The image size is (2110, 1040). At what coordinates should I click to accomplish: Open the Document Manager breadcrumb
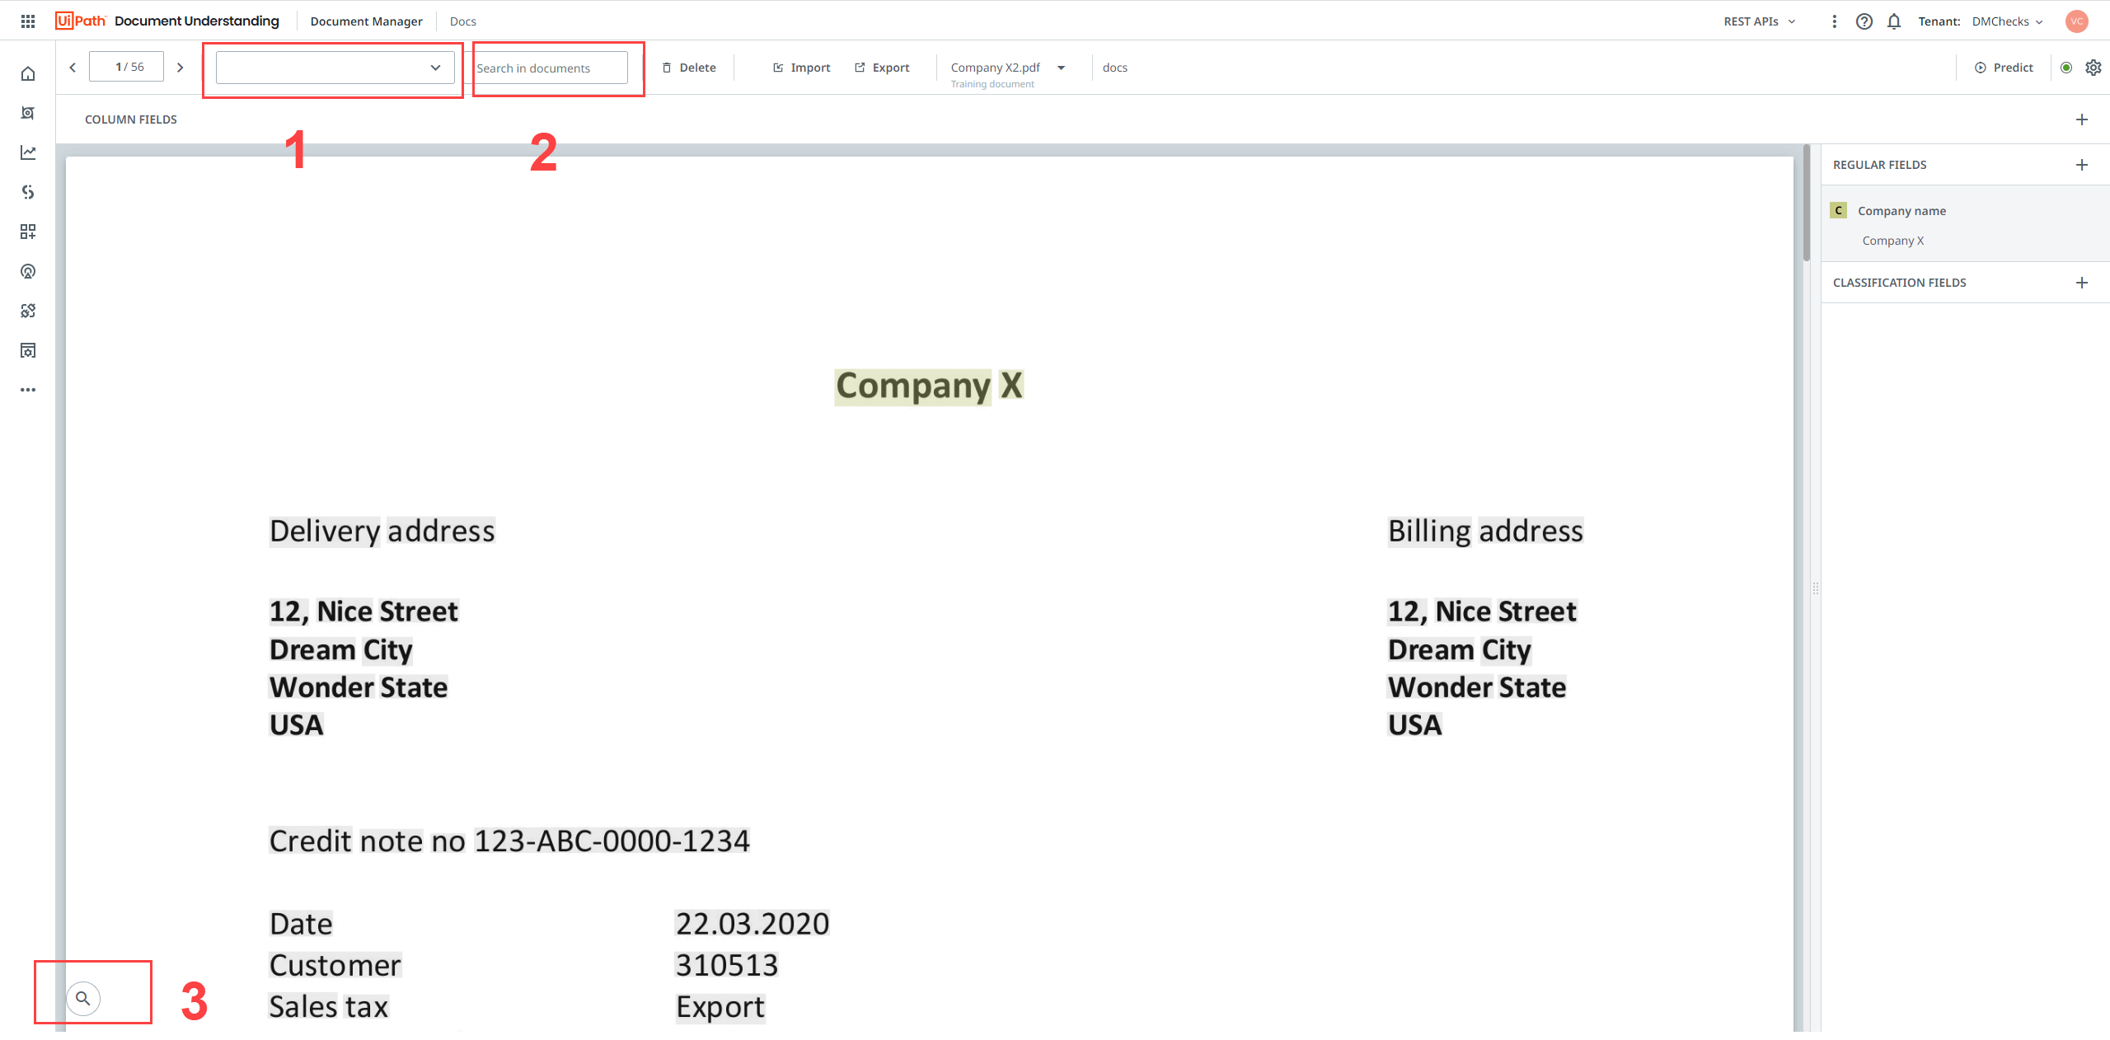(x=366, y=21)
